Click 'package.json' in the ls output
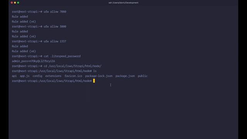The width and height of the screenshot is (247, 139). pos(125,76)
